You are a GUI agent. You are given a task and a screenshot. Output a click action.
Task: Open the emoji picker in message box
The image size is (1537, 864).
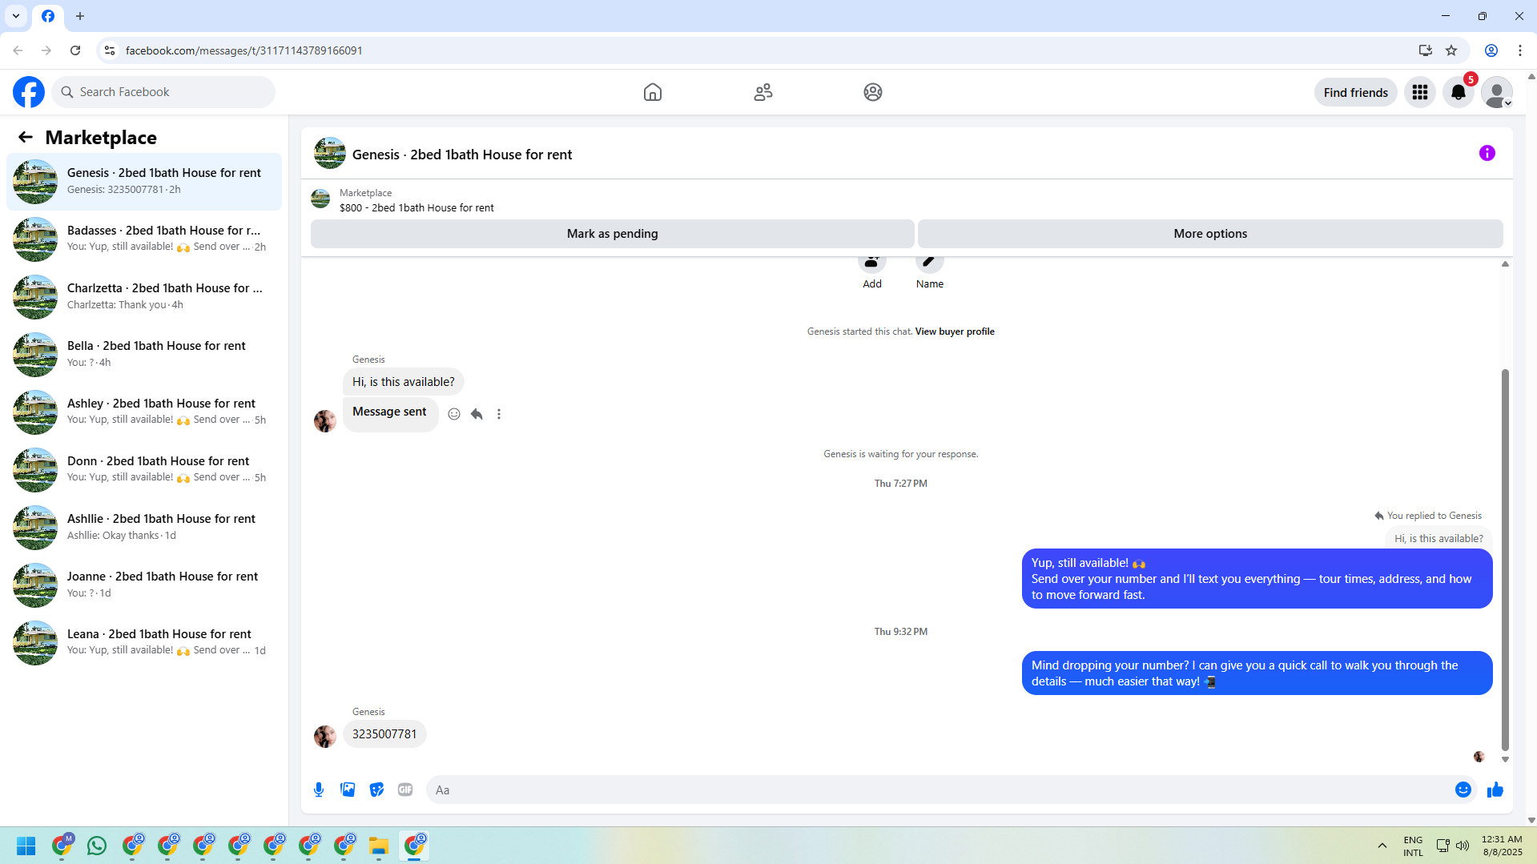click(1463, 790)
